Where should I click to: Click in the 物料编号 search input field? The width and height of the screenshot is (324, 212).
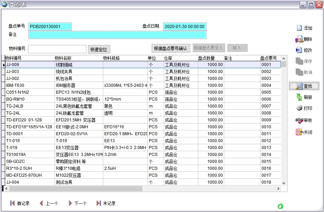coord(57,49)
